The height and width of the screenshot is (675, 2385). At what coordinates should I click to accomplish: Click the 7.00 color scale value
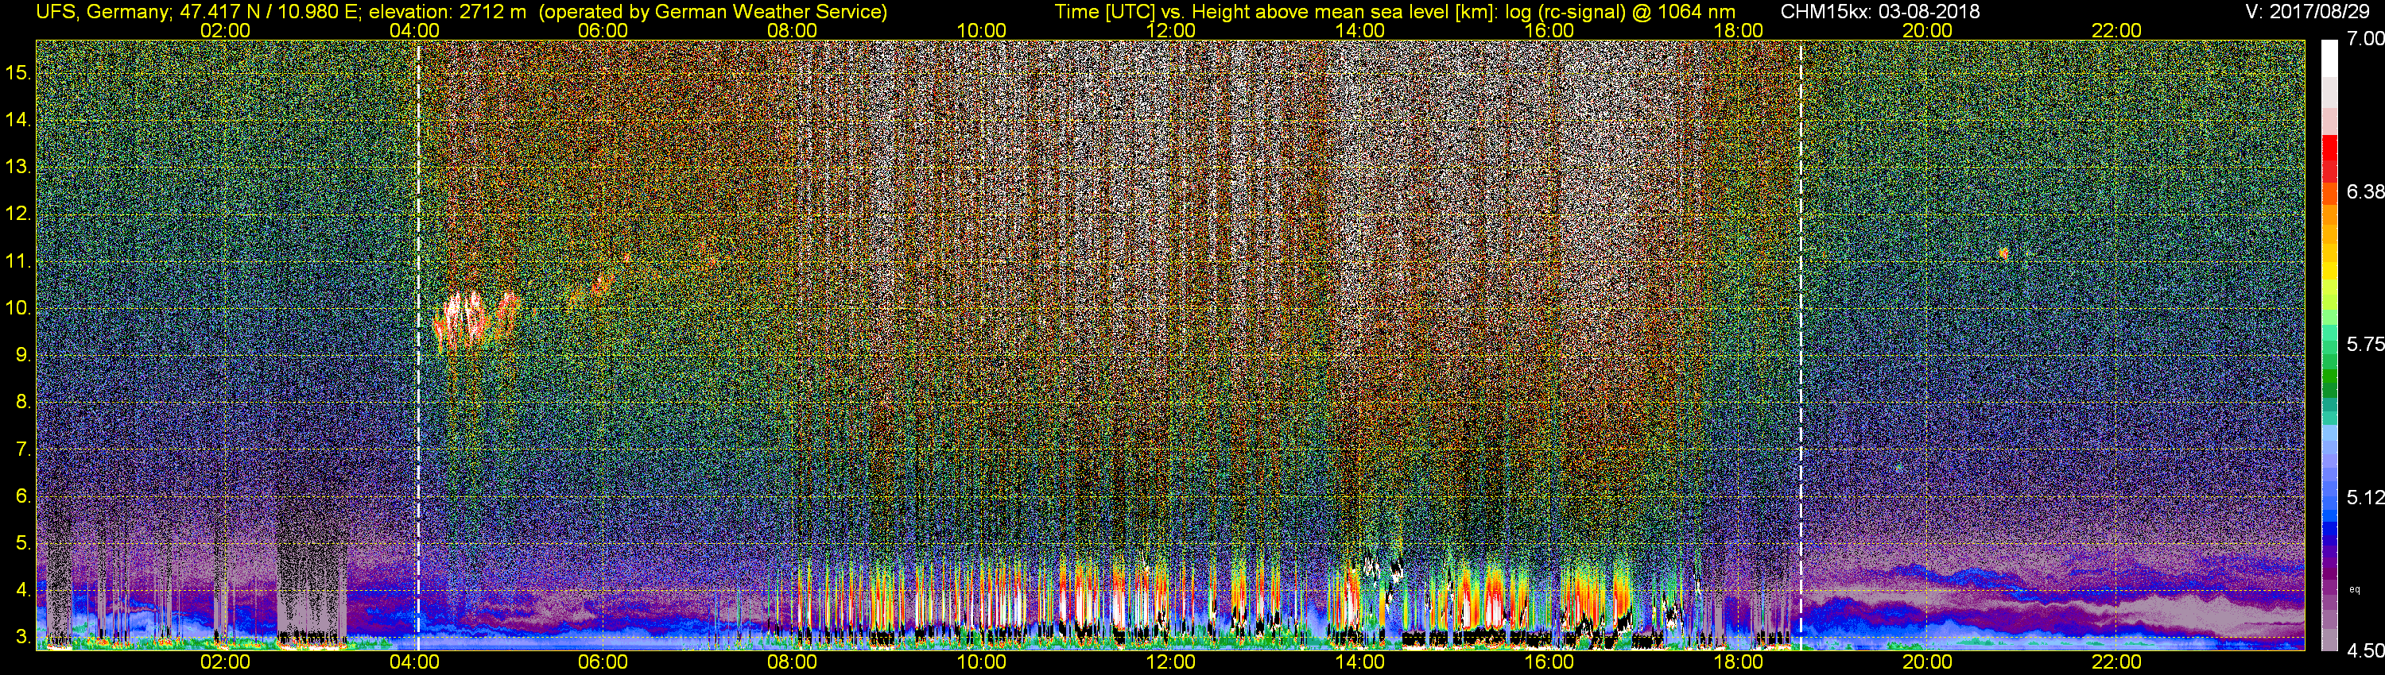pos(2366,39)
